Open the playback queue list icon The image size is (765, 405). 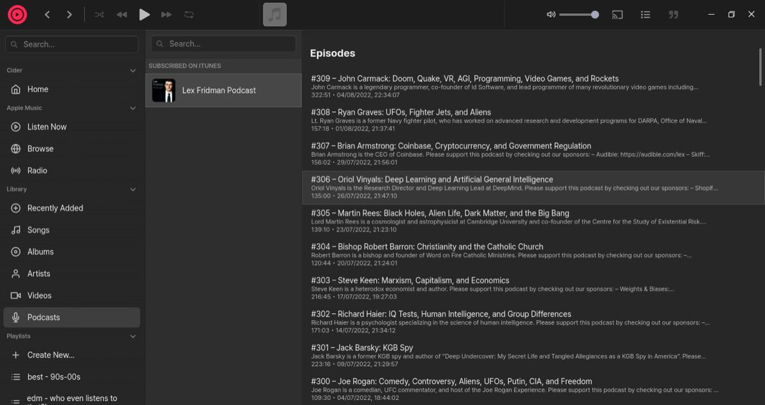tap(645, 15)
